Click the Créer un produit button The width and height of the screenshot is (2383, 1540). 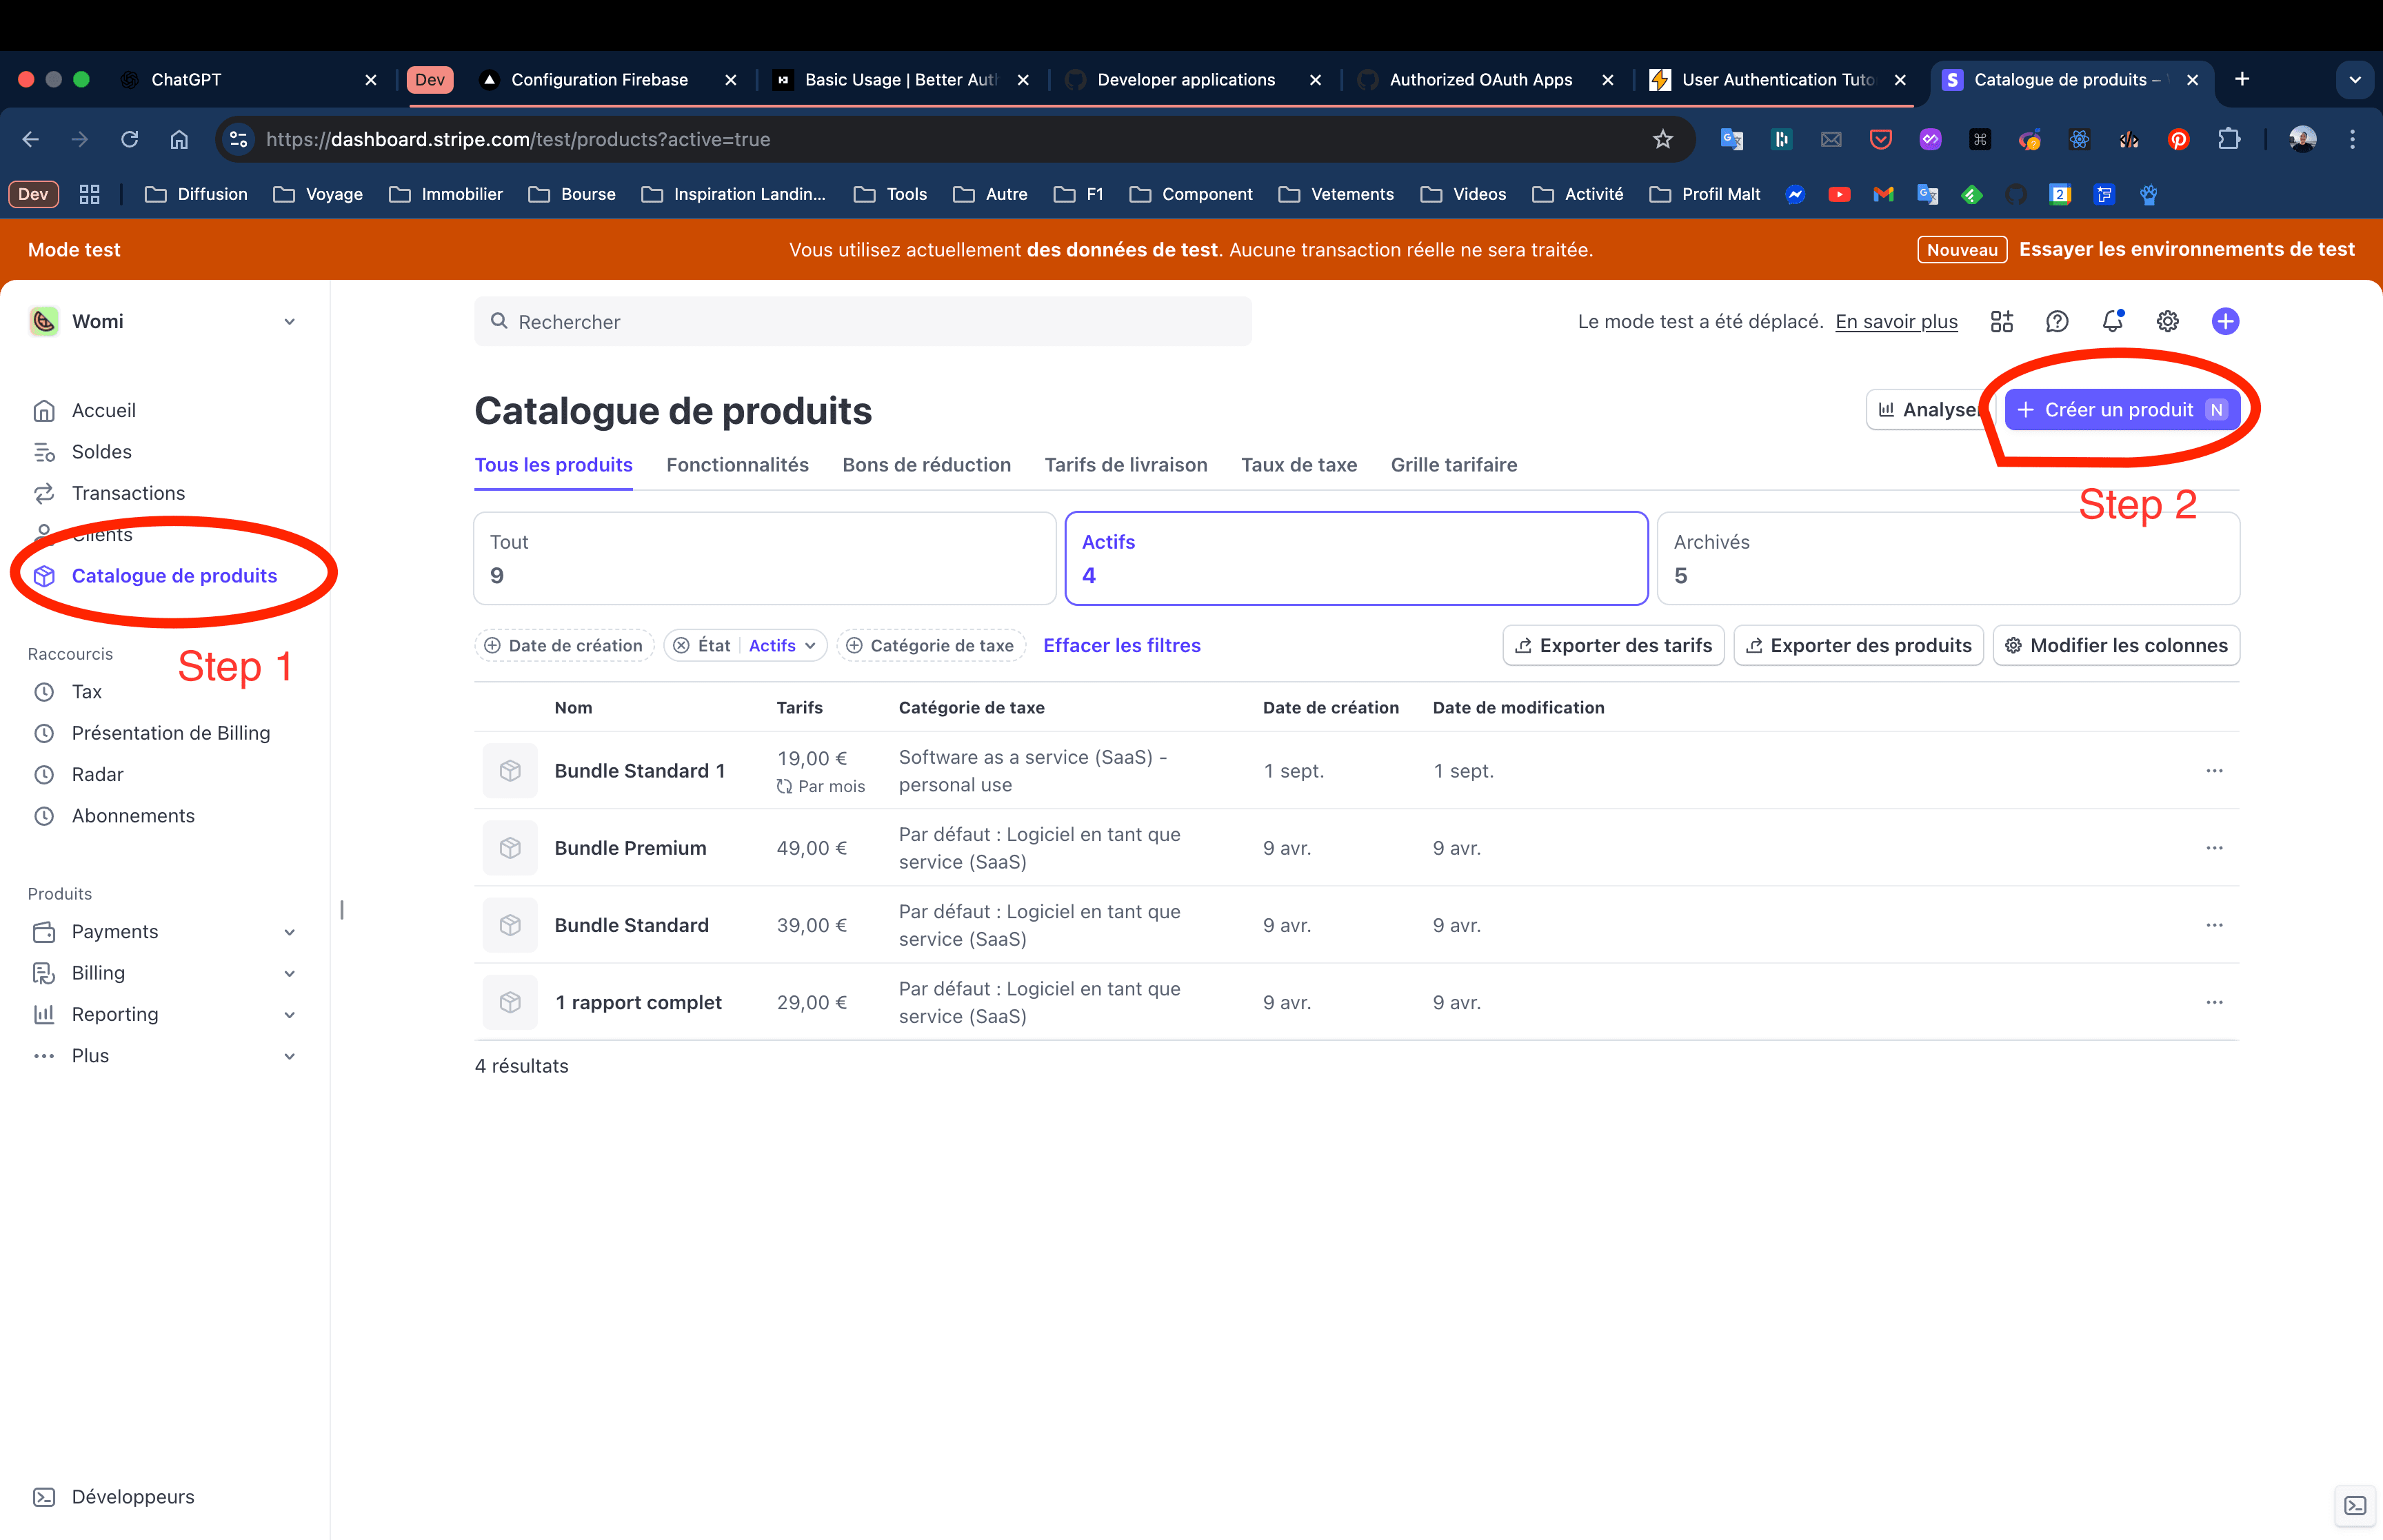point(2121,410)
